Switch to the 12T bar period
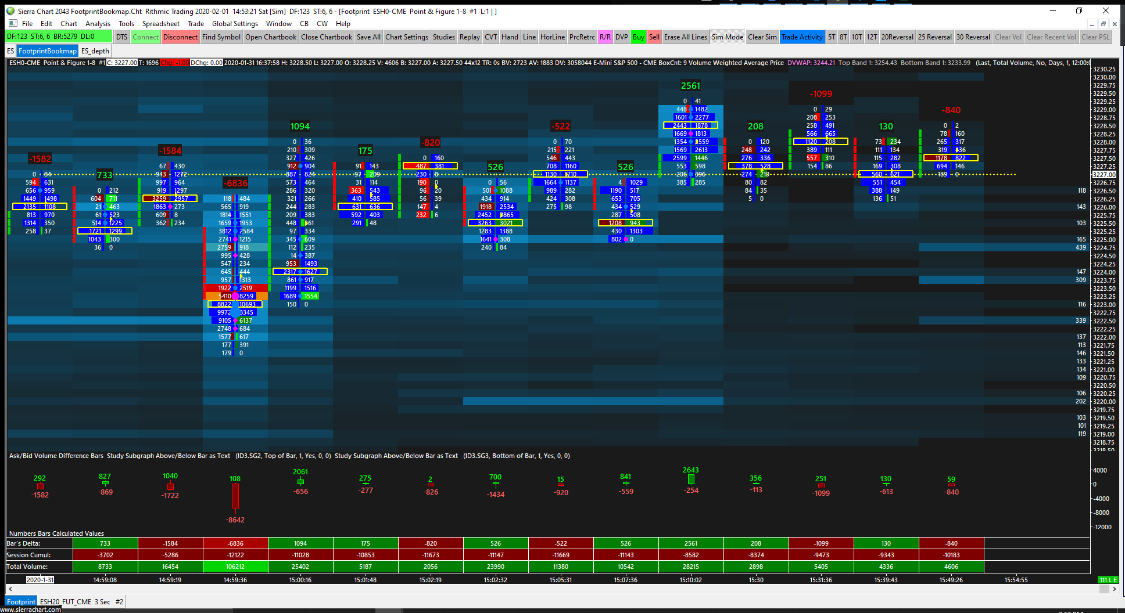1125x613 pixels. 872,37
